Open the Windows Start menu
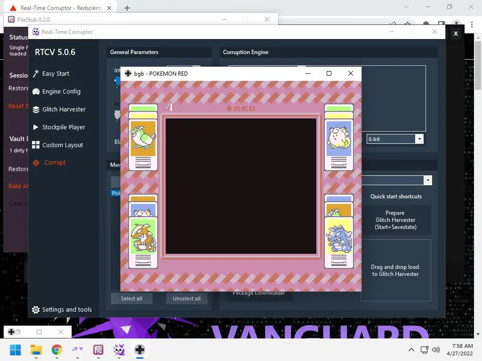This screenshot has height=361, width=482. pyautogui.click(x=16, y=350)
